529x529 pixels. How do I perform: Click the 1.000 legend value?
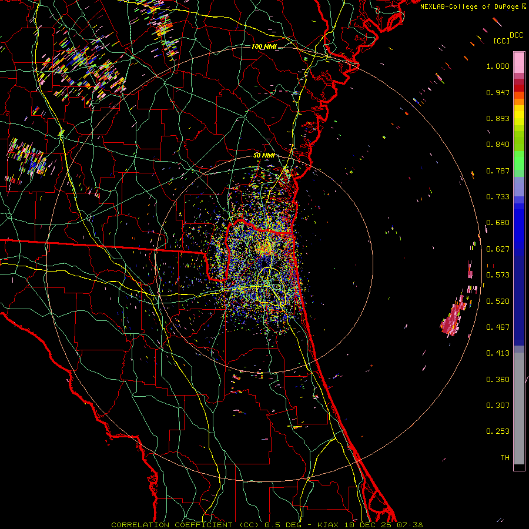pos(498,66)
